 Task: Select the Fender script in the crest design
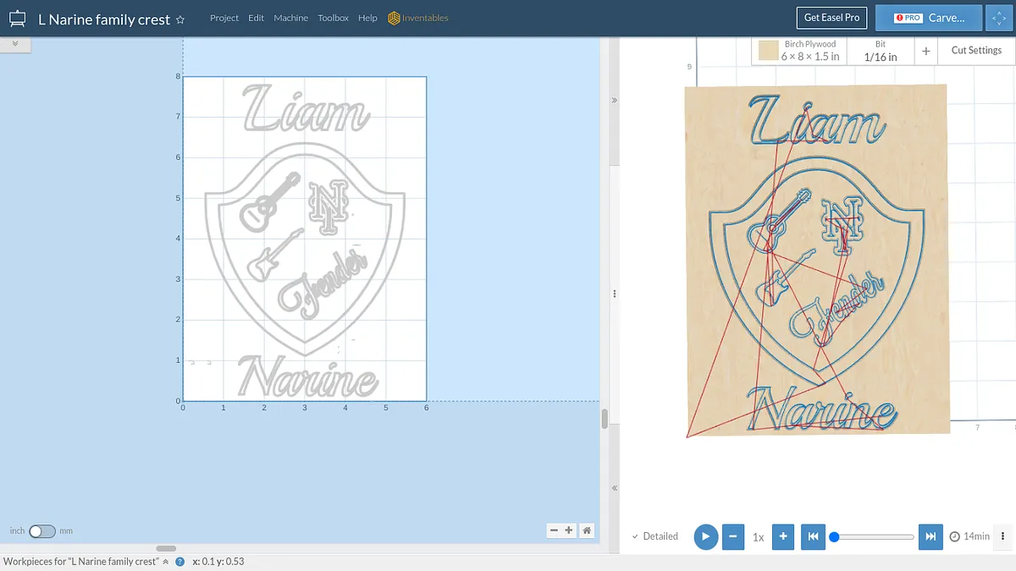[323, 283]
